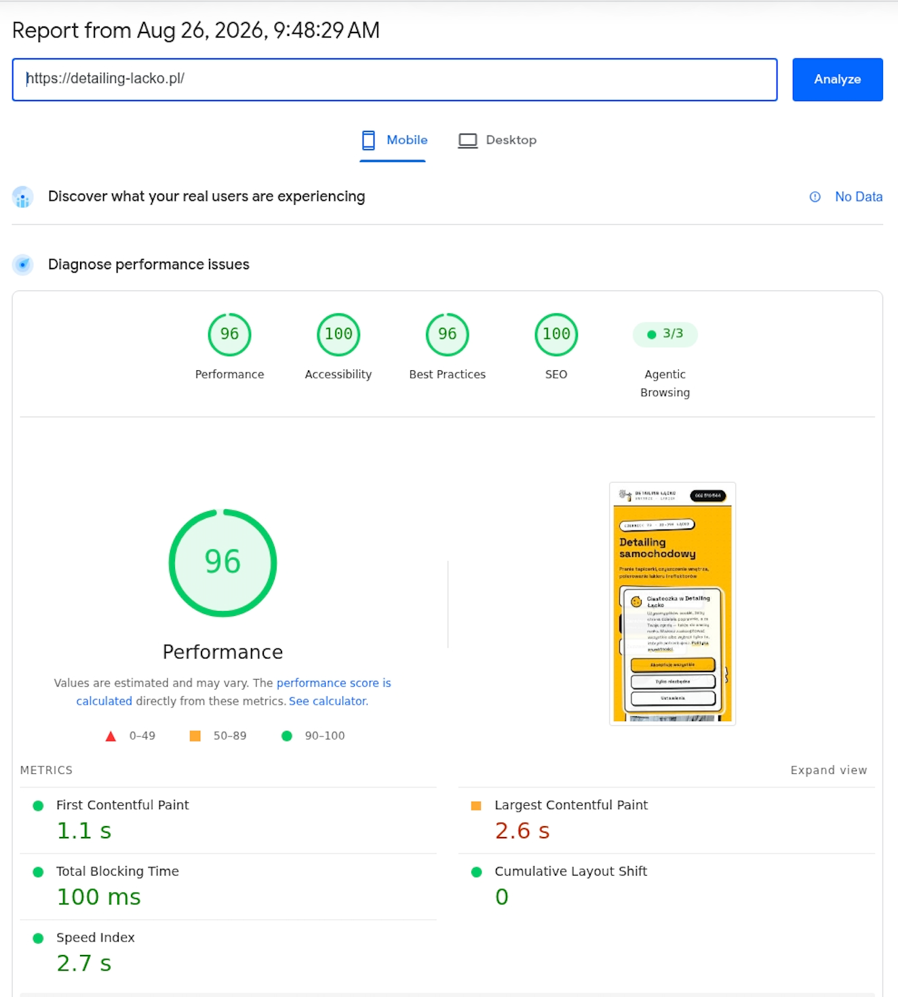
Task: Click the Analyze button
Action: point(838,79)
